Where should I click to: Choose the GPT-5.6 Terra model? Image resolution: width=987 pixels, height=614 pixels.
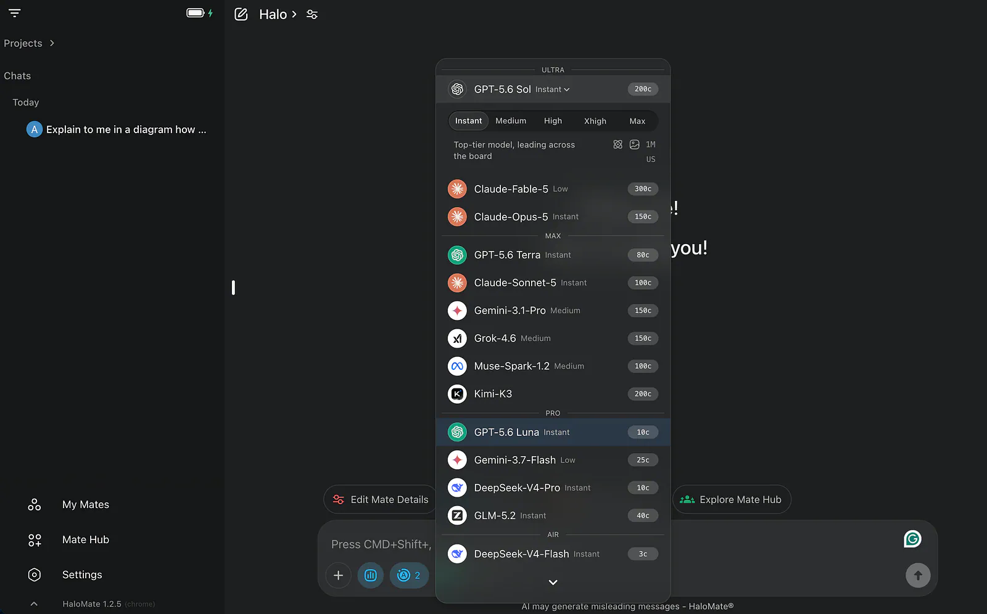[x=553, y=255]
